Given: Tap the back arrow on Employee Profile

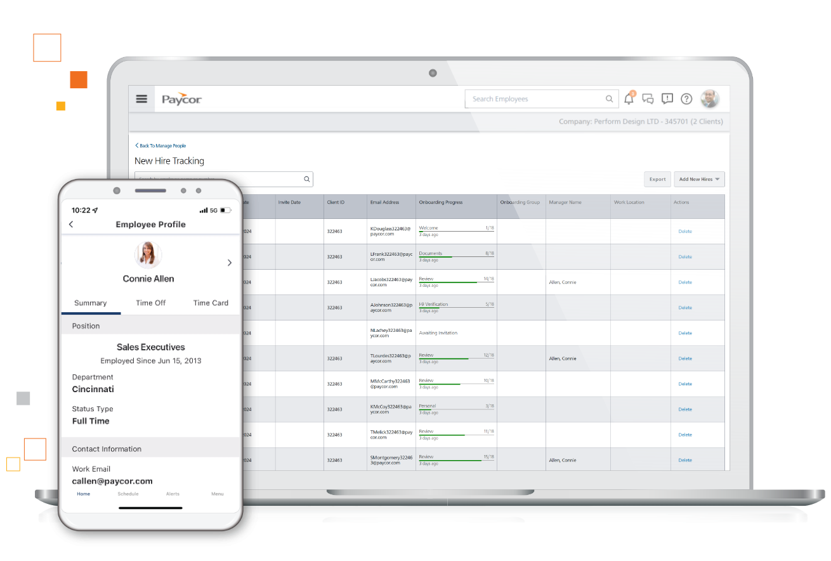Looking at the screenshot, I should click(x=71, y=225).
